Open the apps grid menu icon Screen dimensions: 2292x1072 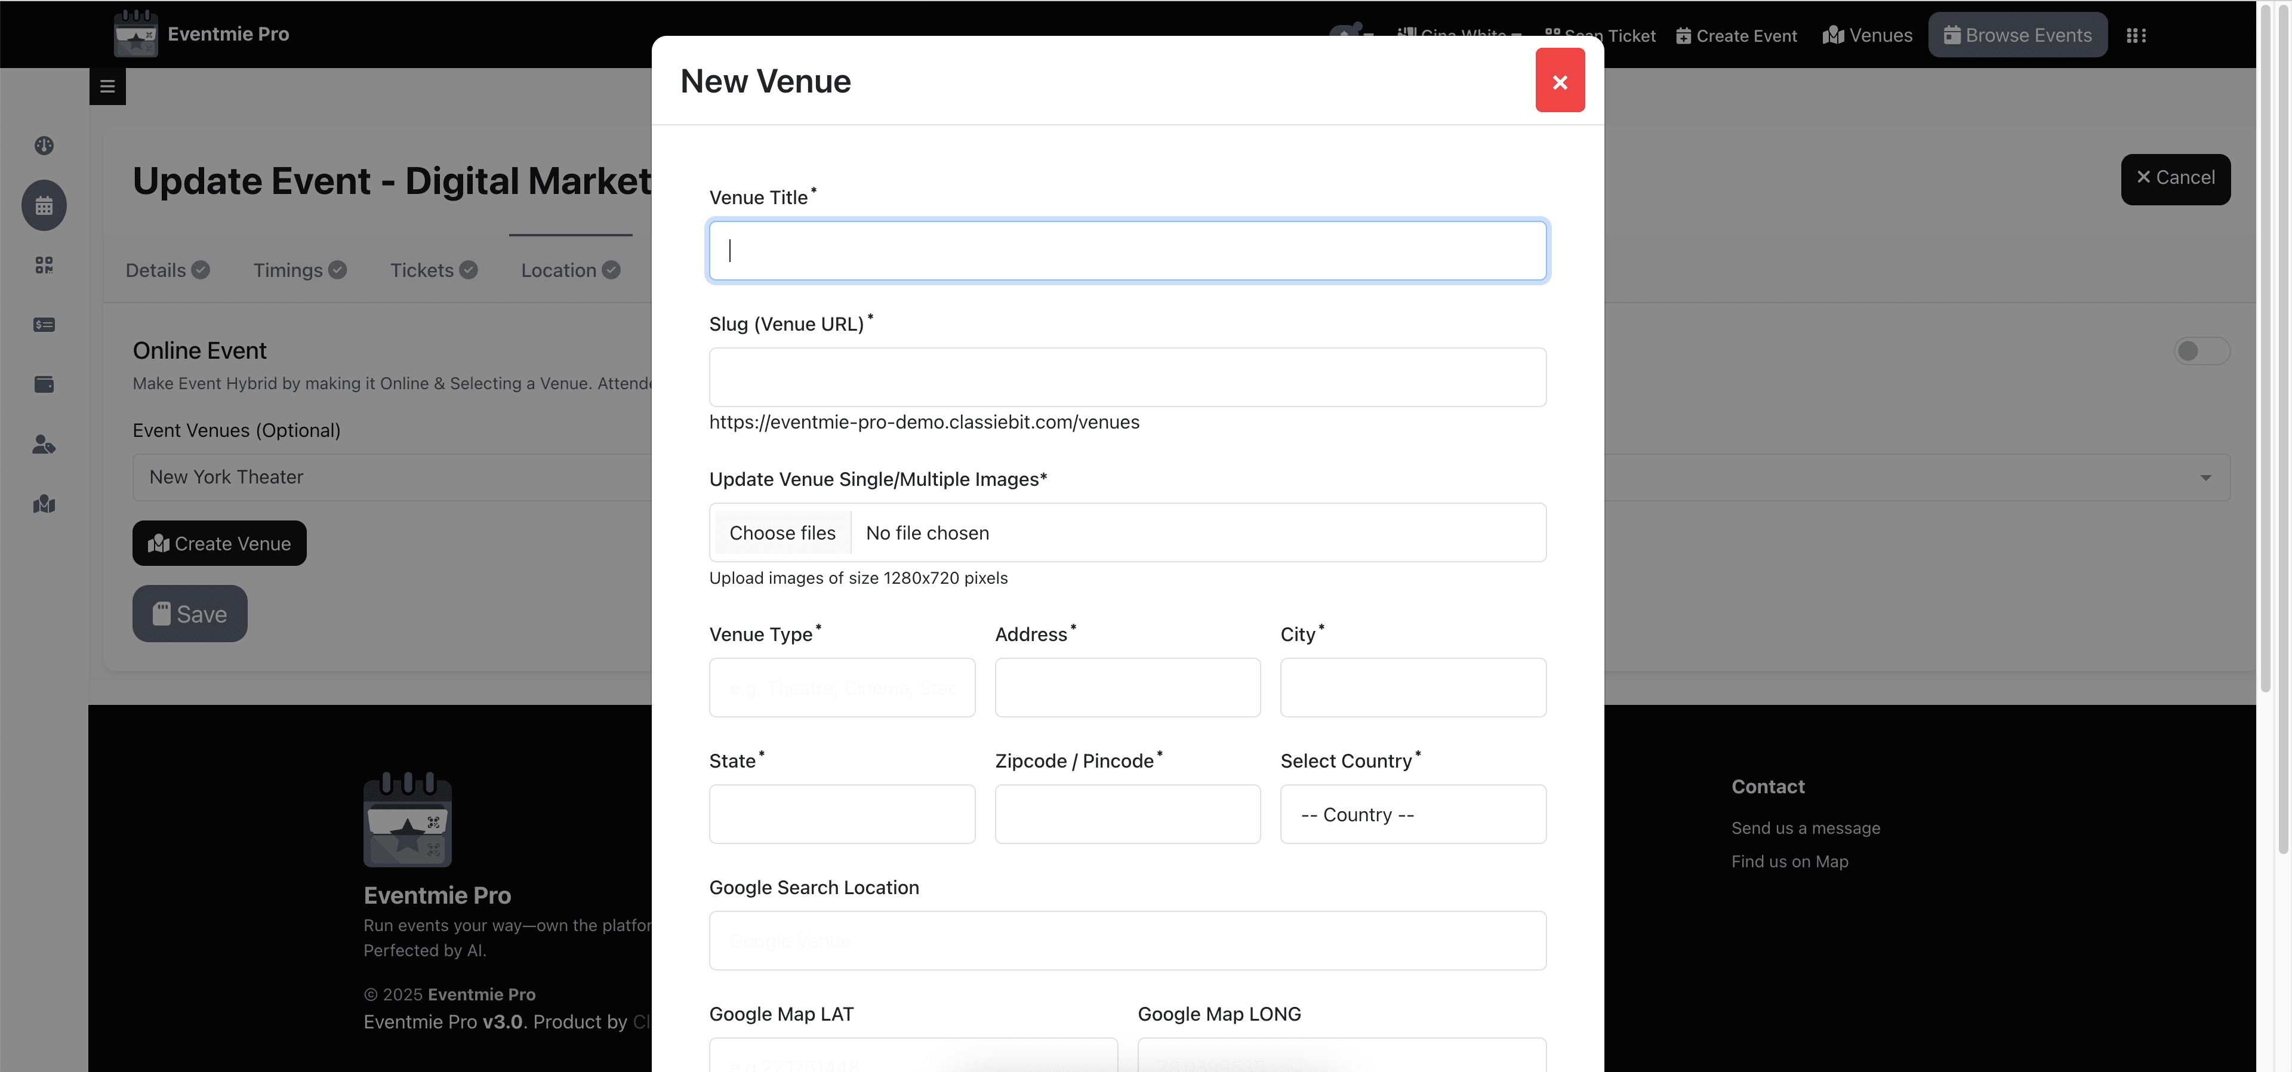(x=2136, y=36)
